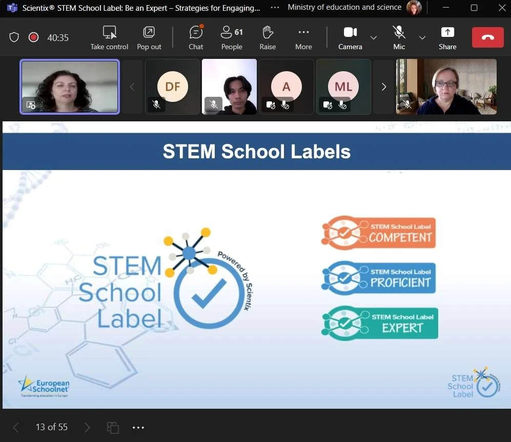511x442 pixels.
Task: Select the presenter's video tile
Action: click(x=69, y=87)
